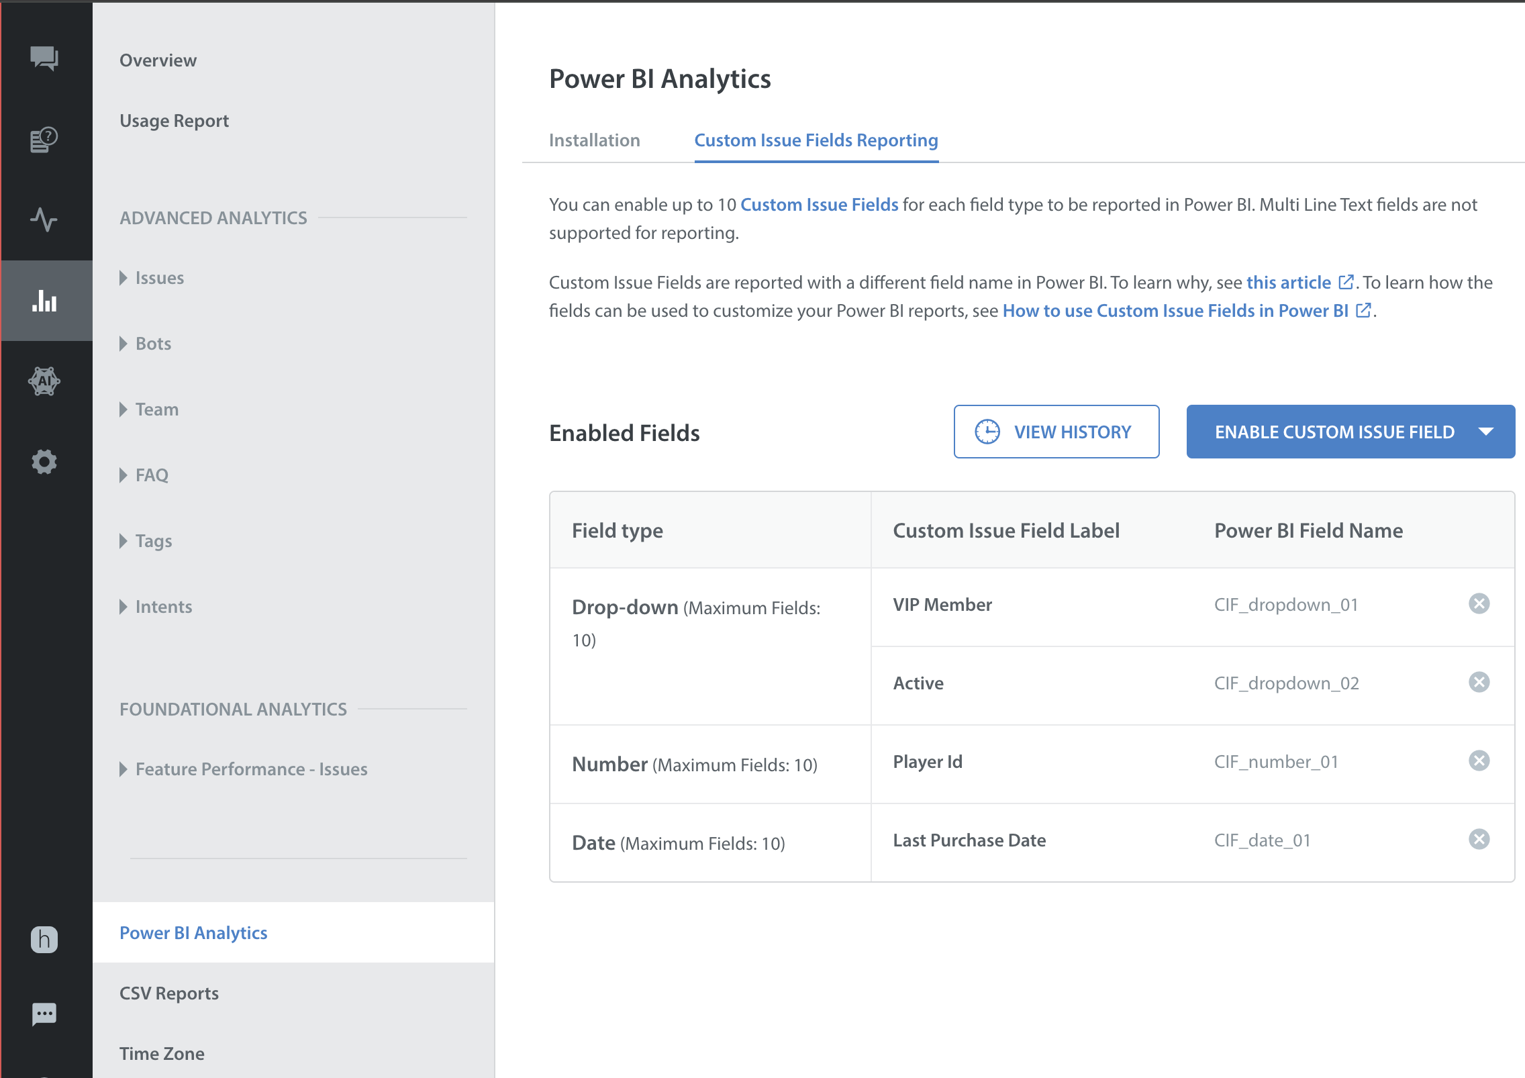
Task: Open the Time Zone menu item
Action: [x=162, y=1054]
